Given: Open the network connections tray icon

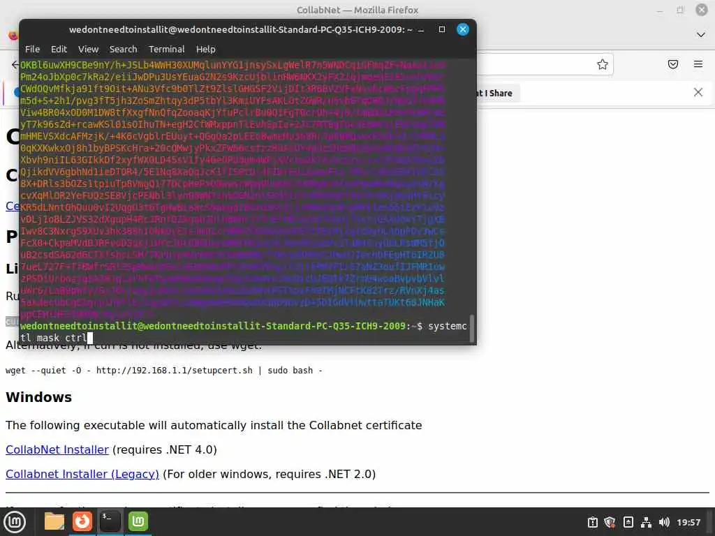Looking at the screenshot, I should click(x=646, y=522).
